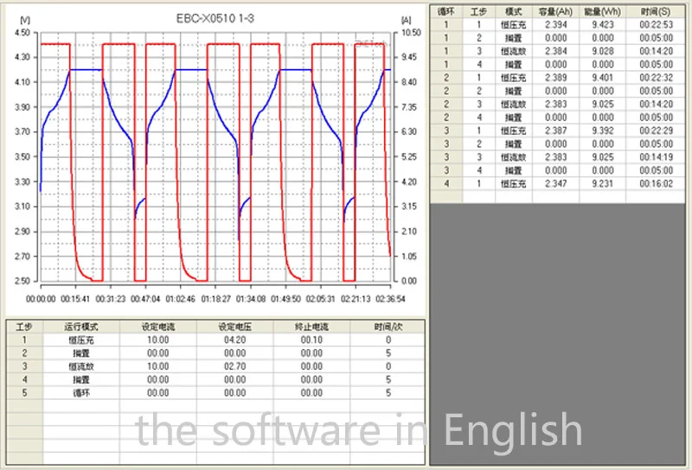Select capacity cell 2.387
This screenshot has width=692, height=470.
(x=555, y=130)
